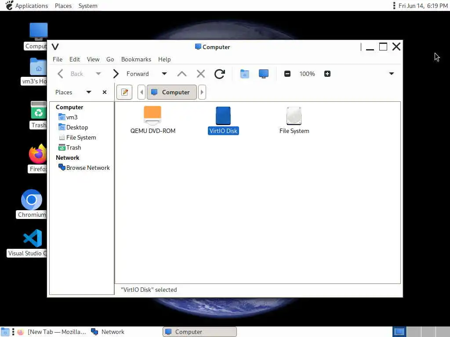Zoom in with plus icon
Viewport: 450px width, 337px height.
tap(327, 74)
